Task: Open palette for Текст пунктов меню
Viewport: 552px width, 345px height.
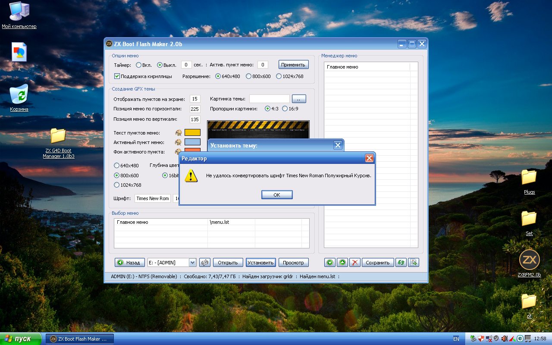Action: 178,133
